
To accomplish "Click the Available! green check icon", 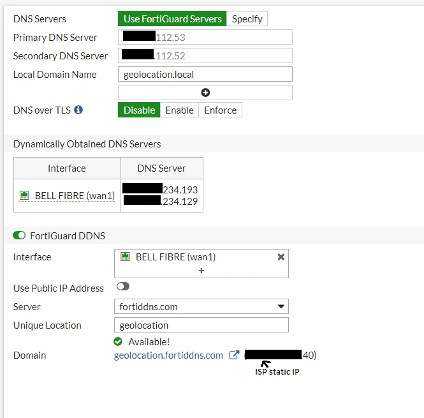I will click(x=118, y=341).
